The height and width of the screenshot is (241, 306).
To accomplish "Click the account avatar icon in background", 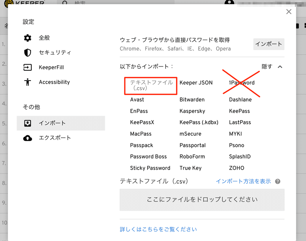I will click(229, 2).
